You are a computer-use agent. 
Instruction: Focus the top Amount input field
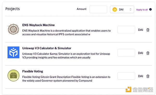click(98, 9)
